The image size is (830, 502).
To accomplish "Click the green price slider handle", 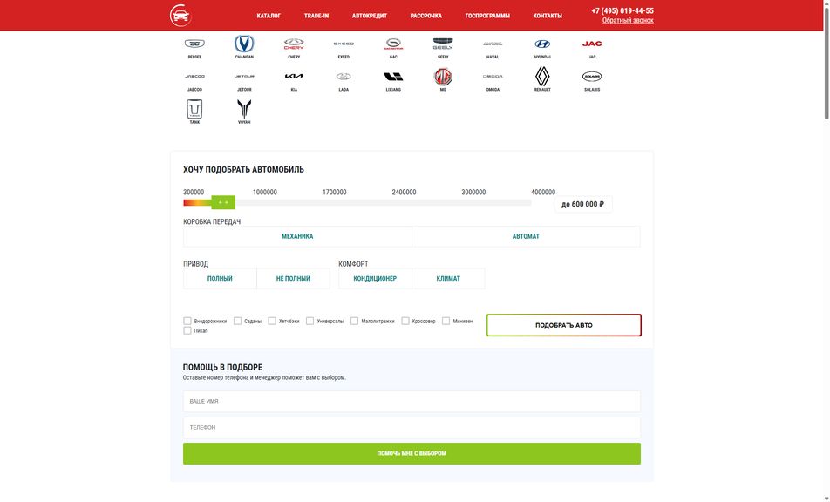I will pyautogui.click(x=223, y=202).
